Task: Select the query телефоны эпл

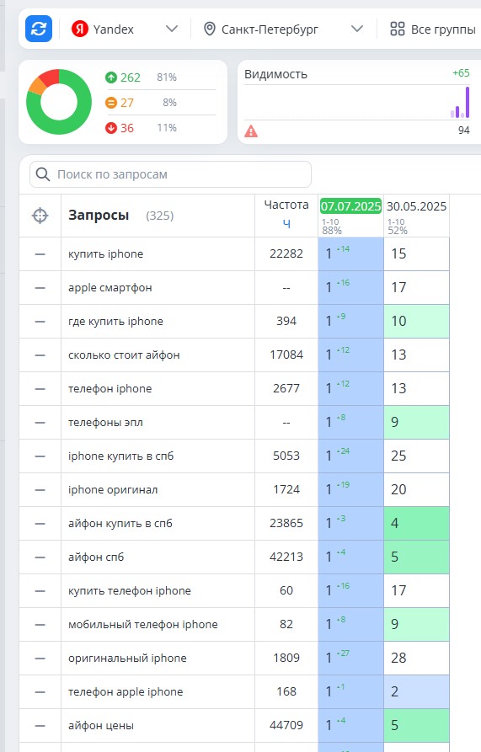Action: (105, 423)
